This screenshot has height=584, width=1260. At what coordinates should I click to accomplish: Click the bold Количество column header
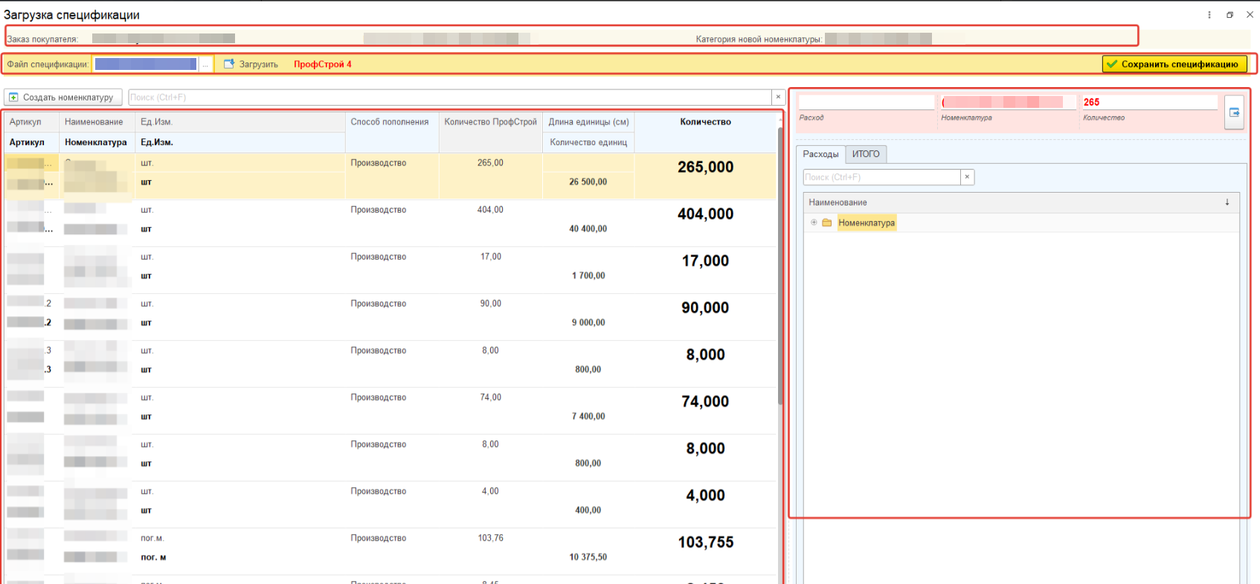[705, 122]
